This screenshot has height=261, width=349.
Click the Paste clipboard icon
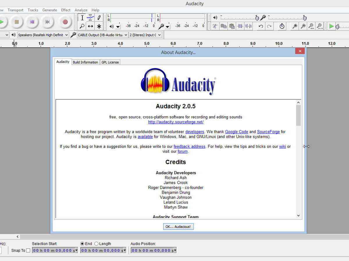[x=232, y=26]
